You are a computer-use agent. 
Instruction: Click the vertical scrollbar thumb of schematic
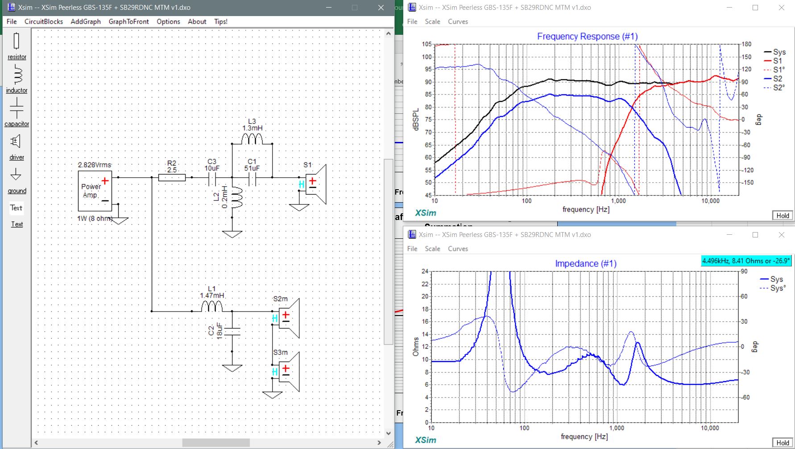(389, 251)
